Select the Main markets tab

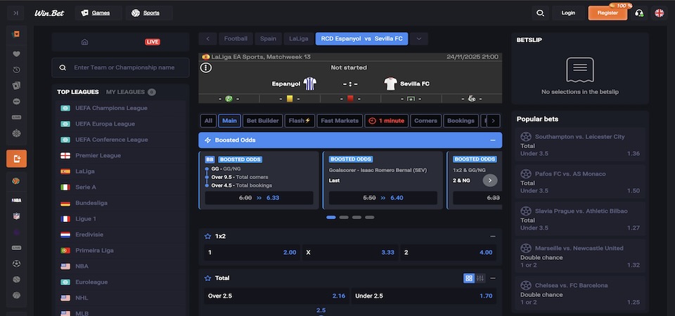[x=229, y=121]
